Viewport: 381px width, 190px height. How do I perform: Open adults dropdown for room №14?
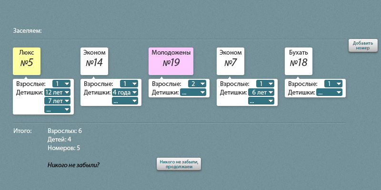[129, 84]
